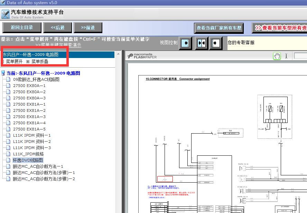Open L11K IPDM 资料—1

32,135
